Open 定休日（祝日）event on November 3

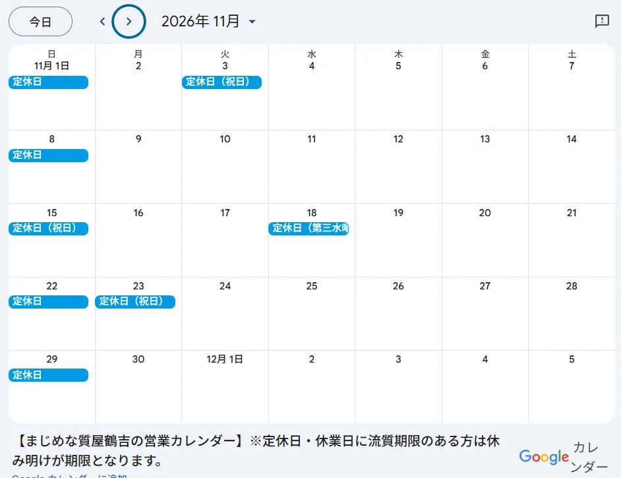point(222,82)
